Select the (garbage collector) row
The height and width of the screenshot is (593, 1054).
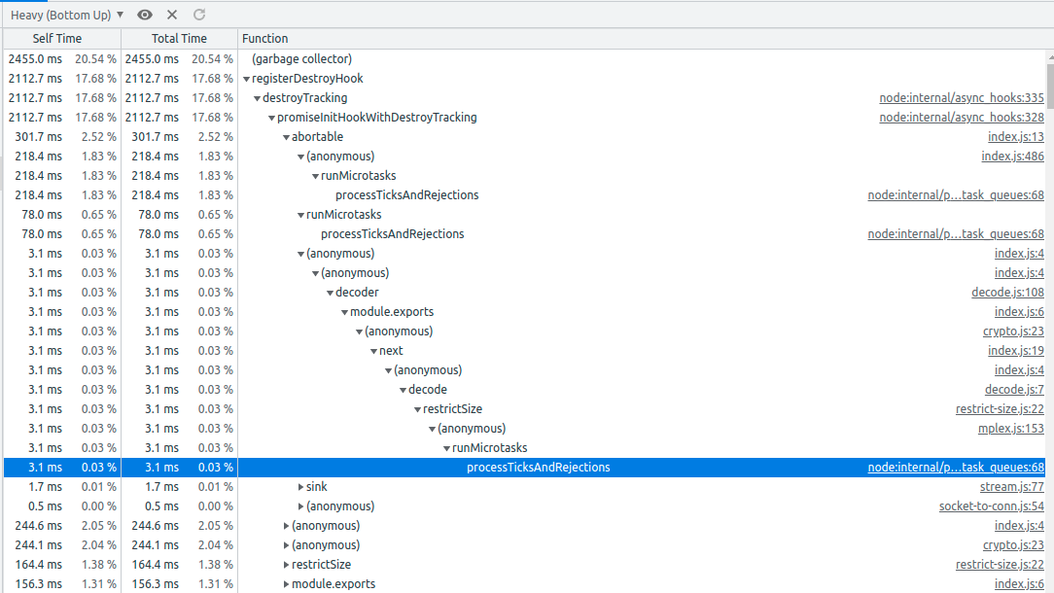coord(524,59)
